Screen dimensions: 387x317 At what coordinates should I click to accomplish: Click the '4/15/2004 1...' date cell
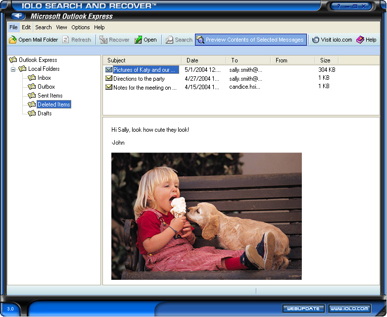coord(201,87)
